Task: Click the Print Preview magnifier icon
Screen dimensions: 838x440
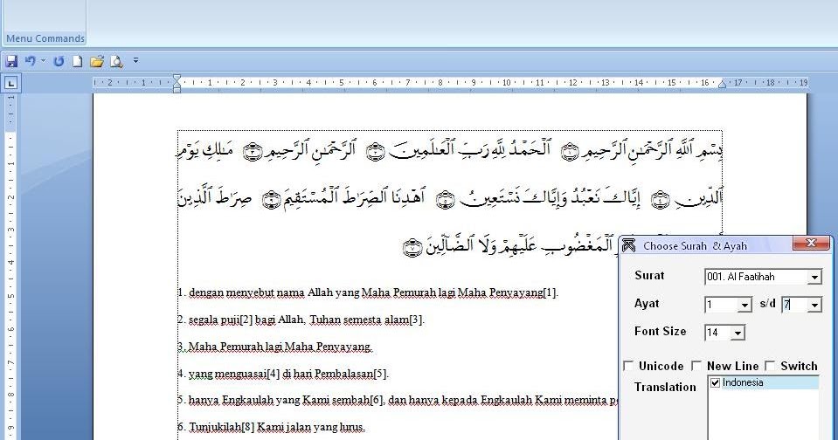Action: 116,61
